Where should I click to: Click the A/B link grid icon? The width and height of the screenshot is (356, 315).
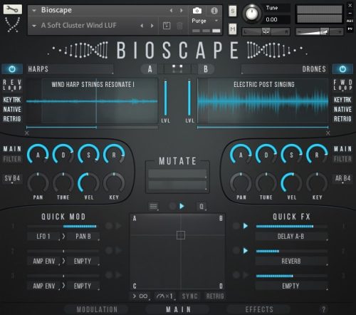tap(177, 69)
